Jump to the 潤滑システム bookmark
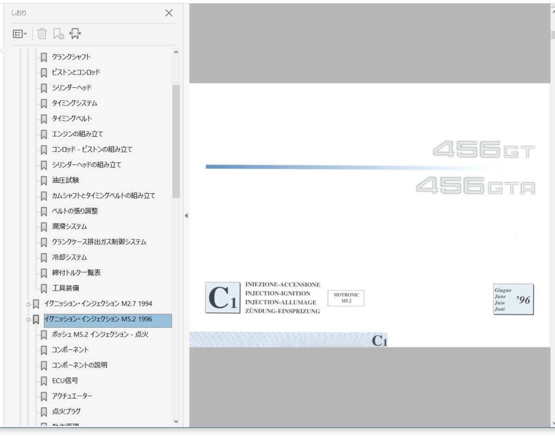 pyautogui.click(x=69, y=227)
